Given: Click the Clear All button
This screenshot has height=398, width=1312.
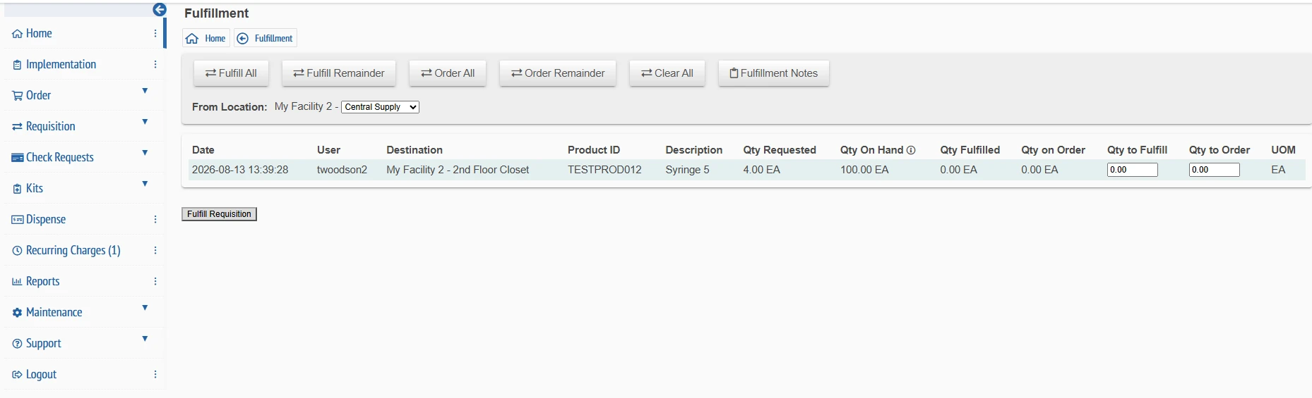Looking at the screenshot, I should (667, 73).
